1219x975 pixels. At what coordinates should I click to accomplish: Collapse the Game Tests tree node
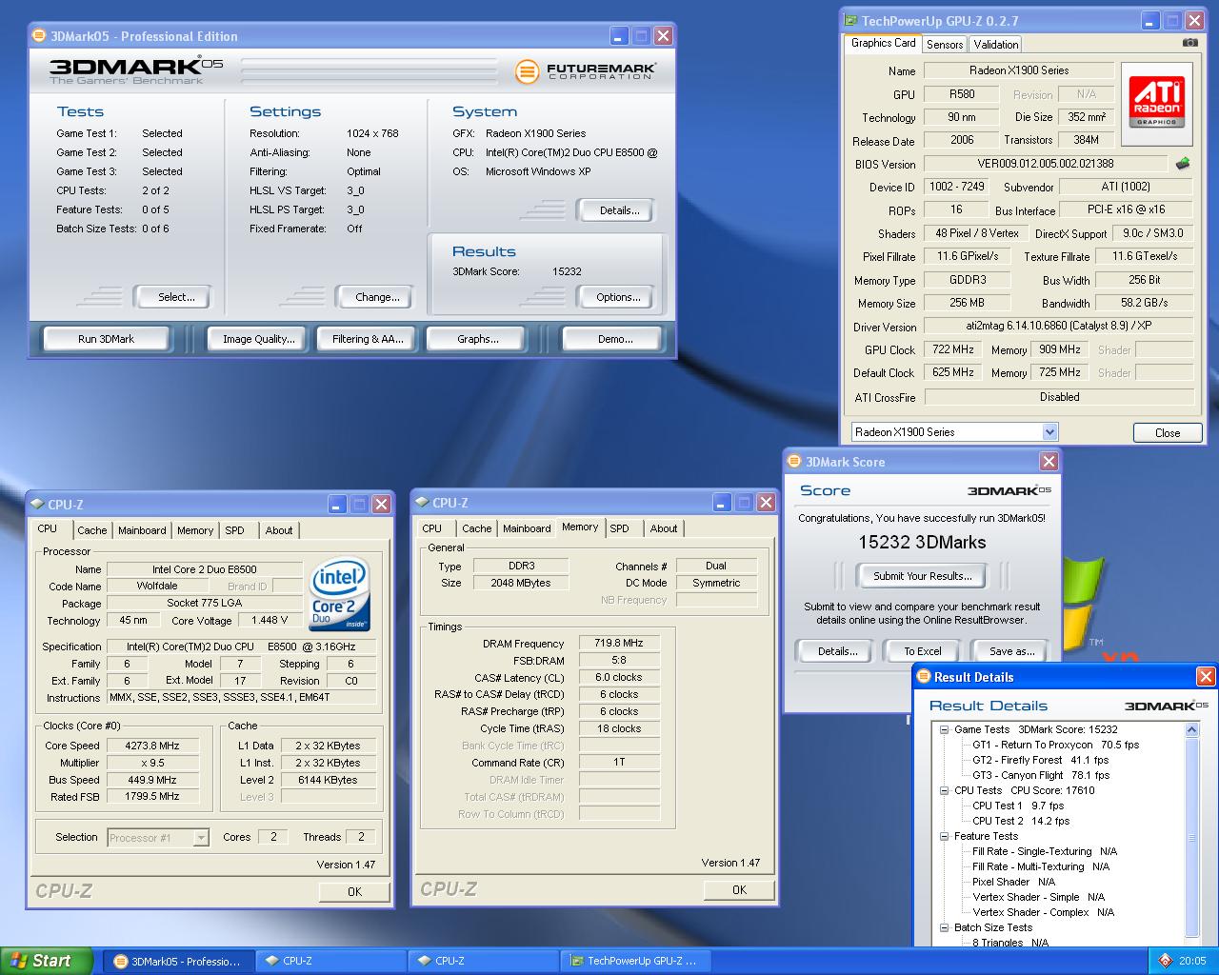pos(944,729)
